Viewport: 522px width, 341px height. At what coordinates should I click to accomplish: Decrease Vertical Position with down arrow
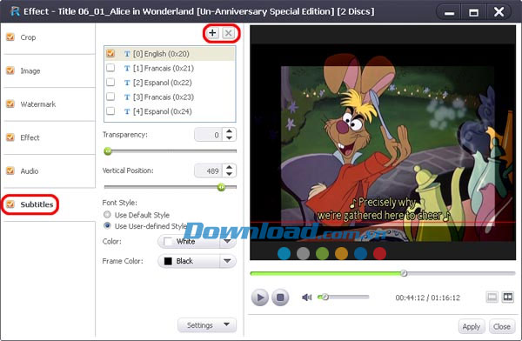[x=229, y=174]
